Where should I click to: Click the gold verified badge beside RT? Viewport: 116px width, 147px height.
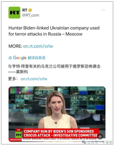(30, 10)
